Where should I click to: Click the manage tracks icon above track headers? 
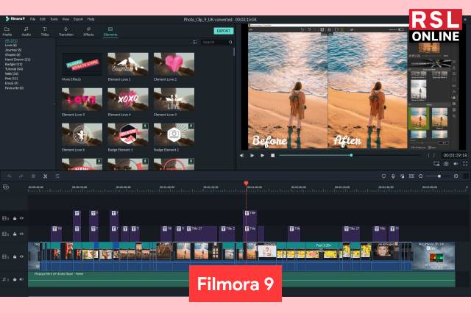pyautogui.click(x=6, y=187)
